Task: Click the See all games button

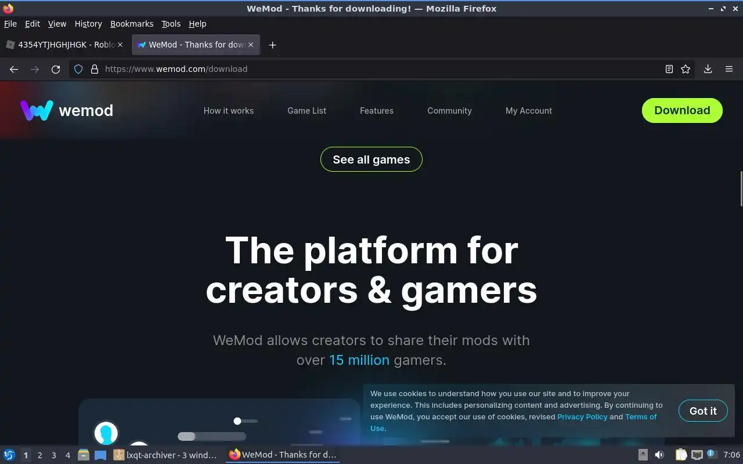Action: point(371,159)
